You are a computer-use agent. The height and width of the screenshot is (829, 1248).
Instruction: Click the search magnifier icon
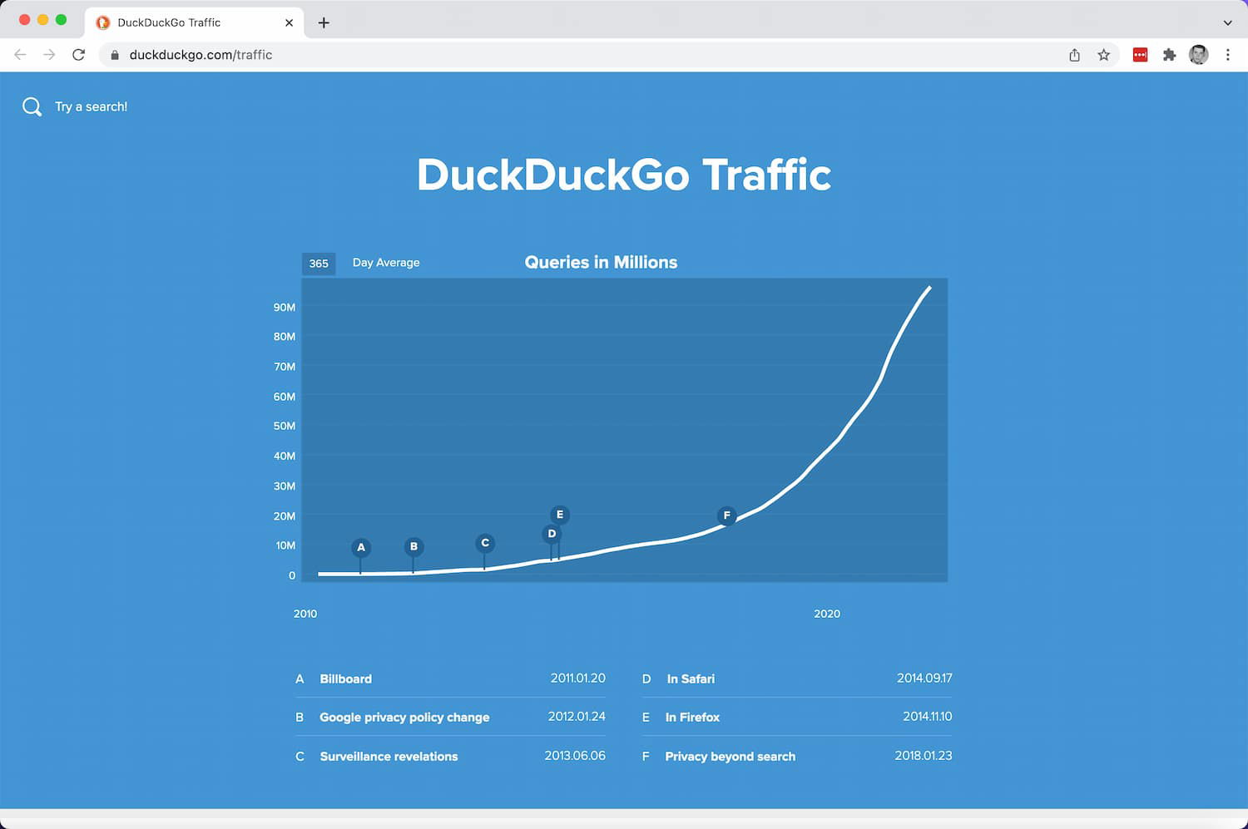(32, 106)
